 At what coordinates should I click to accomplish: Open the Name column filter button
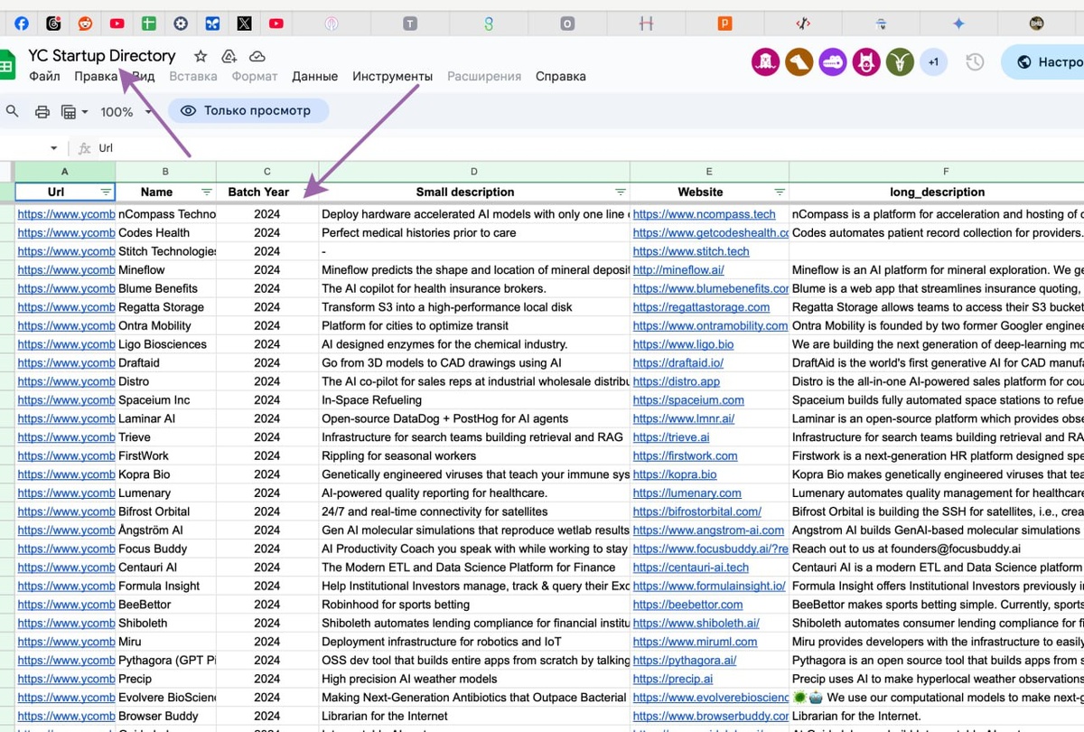pos(207,192)
